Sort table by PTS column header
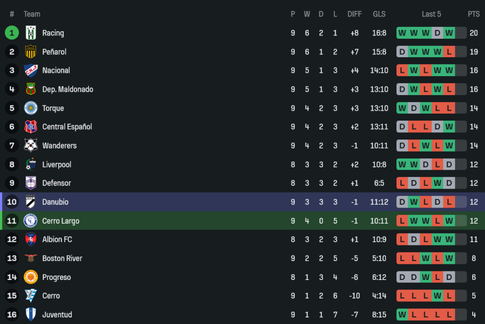Image resolution: width=485 pixels, height=324 pixels. pyautogui.click(x=474, y=14)
